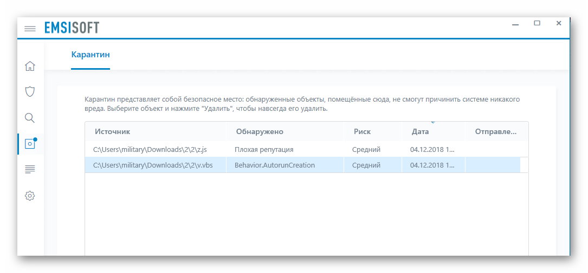Select the Quarantine sidebar icon
The image size is (588, 273).
point(30,144)
